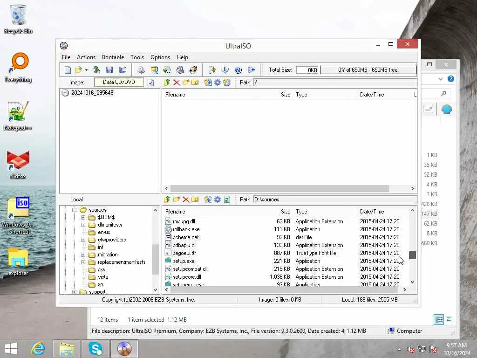Click the Help question mark toolbar icon
Viewport: 477px width, 358px height.
238,70
